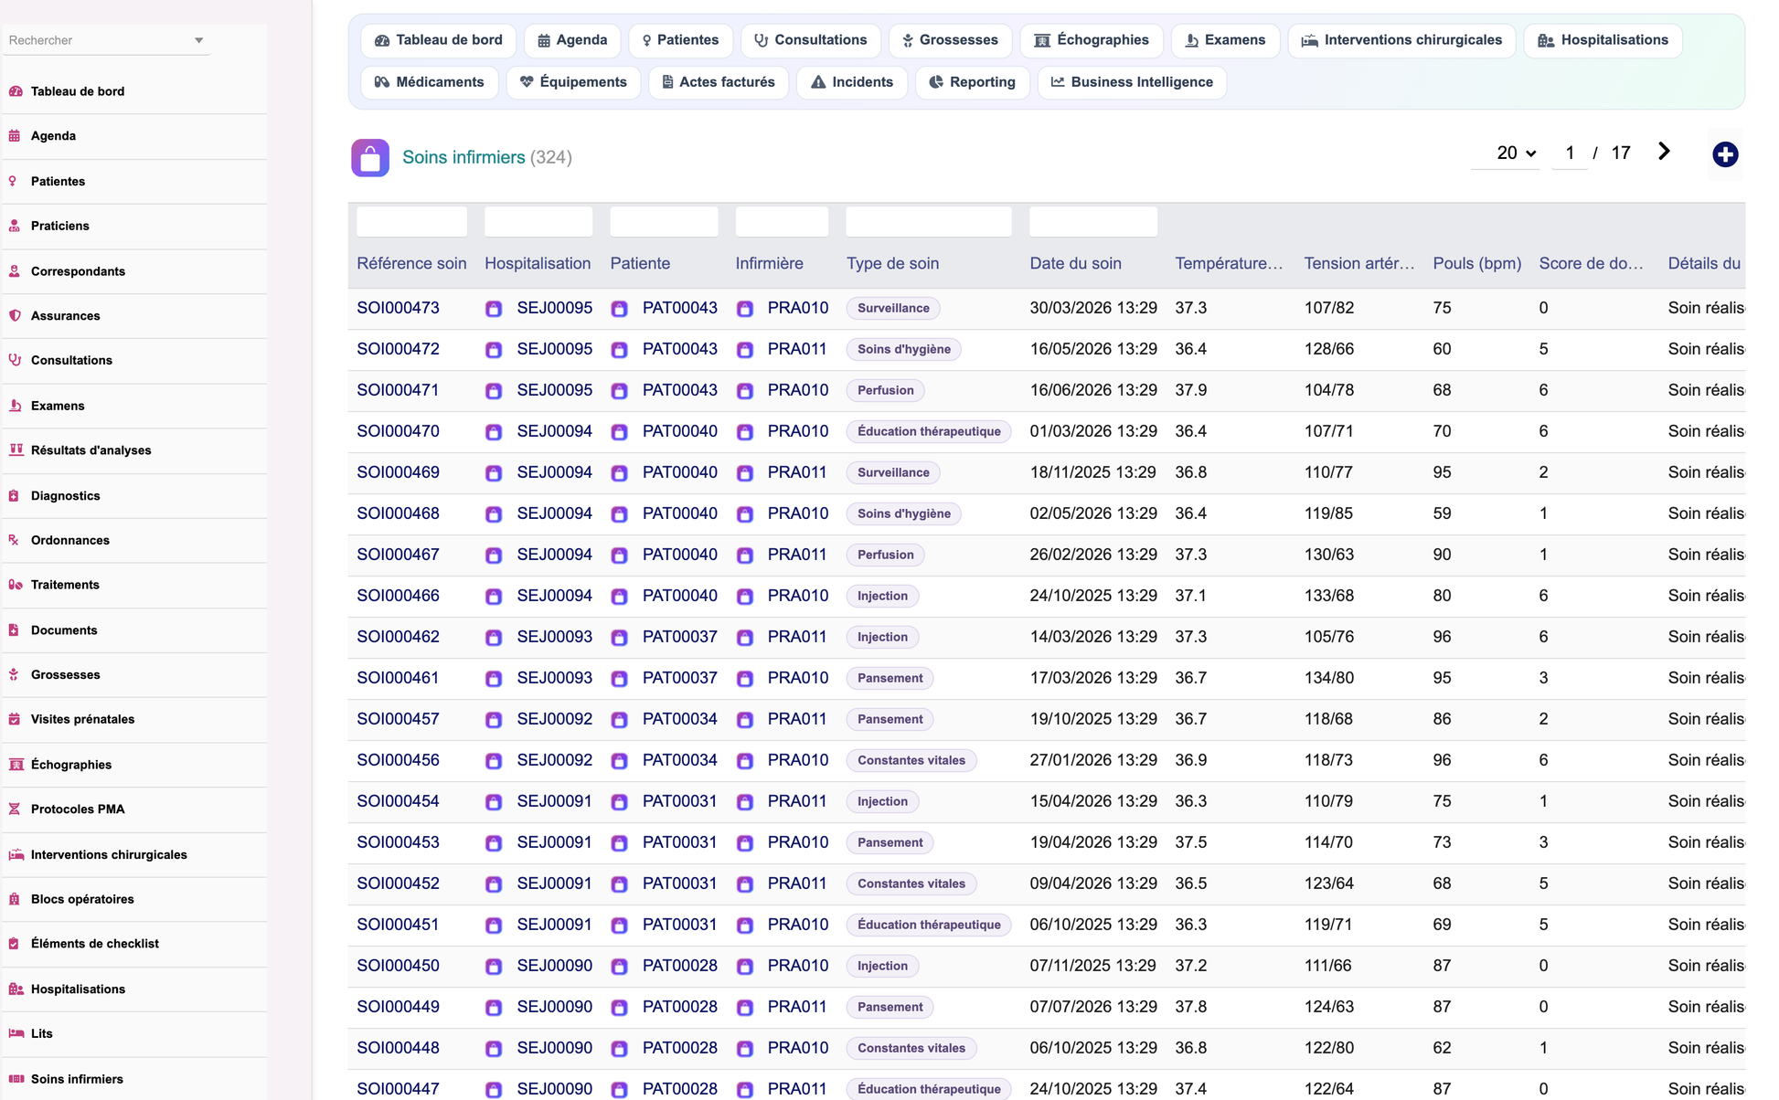Click temperature value 37.9

[1190, 390]
